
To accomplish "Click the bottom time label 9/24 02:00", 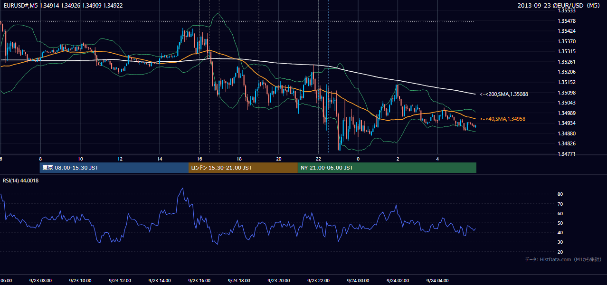I will (x=398, y=281).
